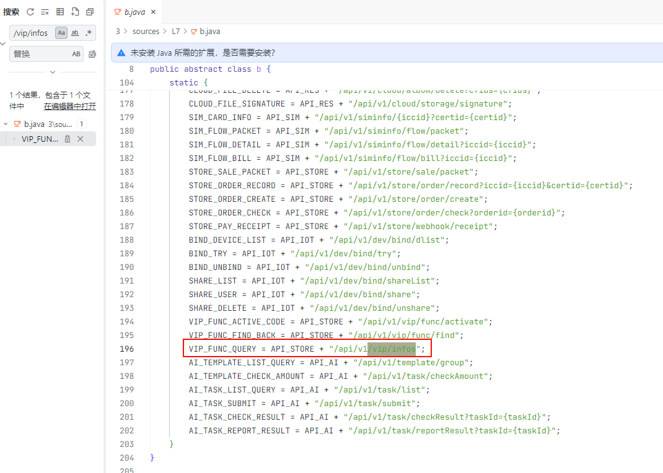Switch results to tree view icon
This screenshot has width=663, height=473.
60,12
